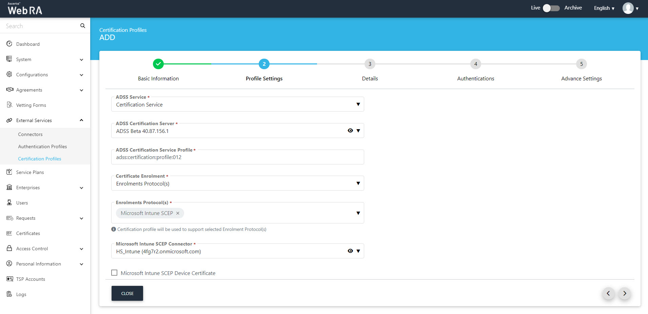This screenshot has height=314, width=648.
Task: Click the Configurations gear icon
Action: pos(9,74)
